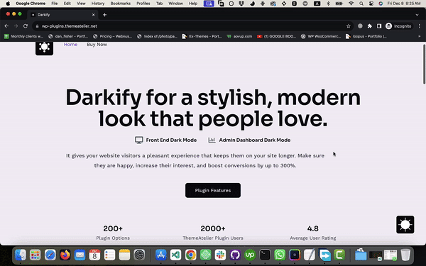Open the Ex-Themes bookmark
This screenshot has height=266, width=426.
(x=202, y=36)
